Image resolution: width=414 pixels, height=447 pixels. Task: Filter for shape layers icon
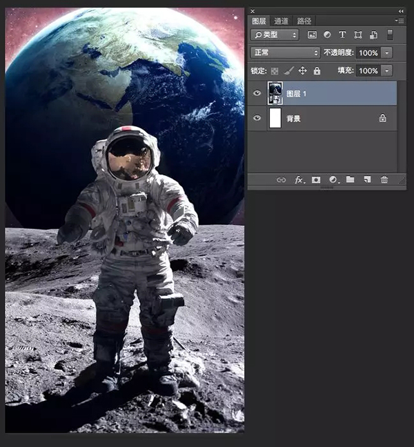pyautogui.click(x=357, y=34)
